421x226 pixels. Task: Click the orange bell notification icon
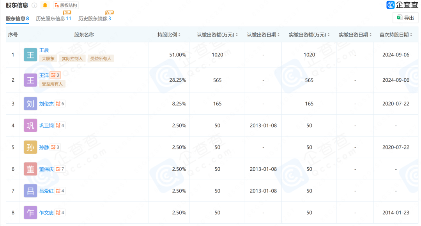pos(45,5)
